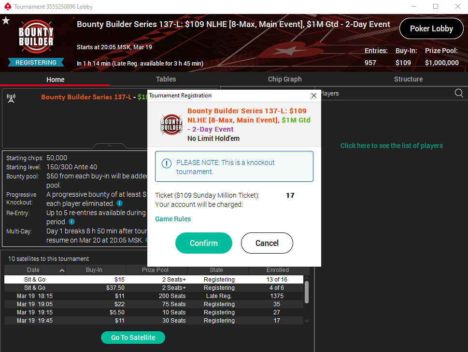Image resolution: width=468 pixels, height=352 pixels.
Task: Confirm the tournament registration
Action: [x=203, y=243]
